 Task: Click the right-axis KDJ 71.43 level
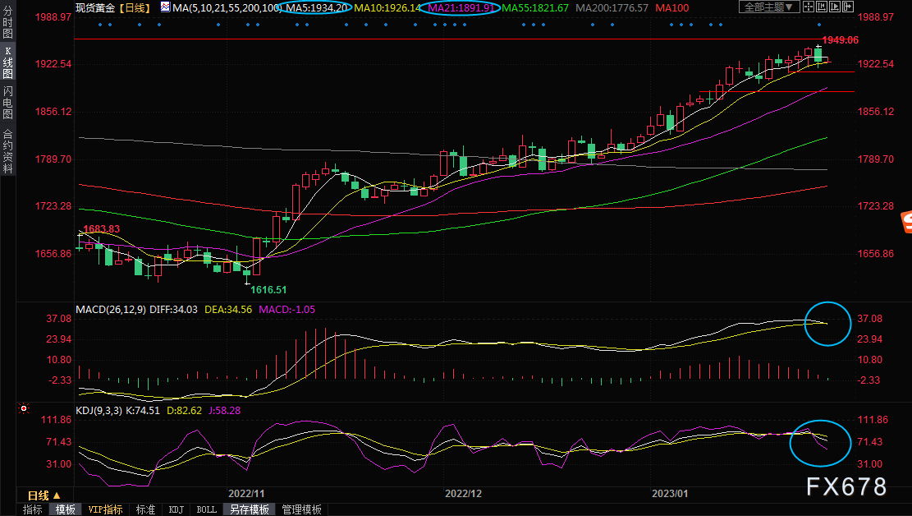tap(870, 441)
